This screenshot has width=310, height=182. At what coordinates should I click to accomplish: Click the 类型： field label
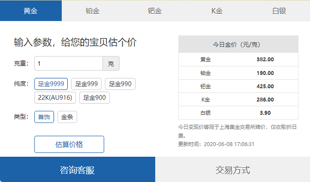[21, 116]
